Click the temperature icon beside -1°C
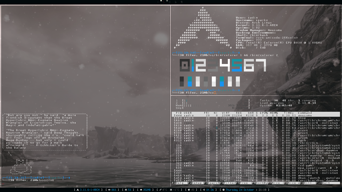This screenshot has width=342, height=192. (171, 190)
